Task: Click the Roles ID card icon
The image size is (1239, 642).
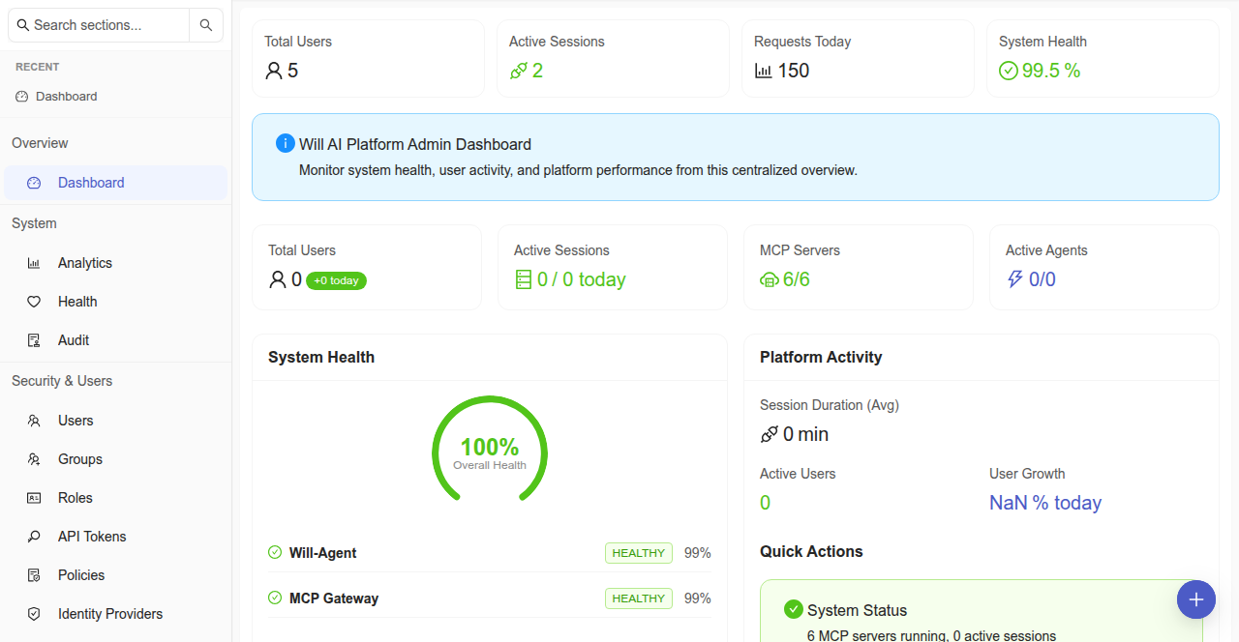Action: click(x=34, y=498)
